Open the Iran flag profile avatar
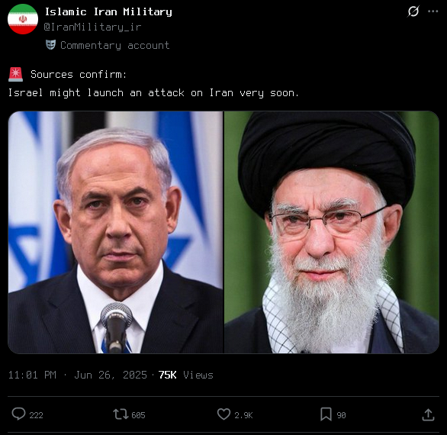 23,19
